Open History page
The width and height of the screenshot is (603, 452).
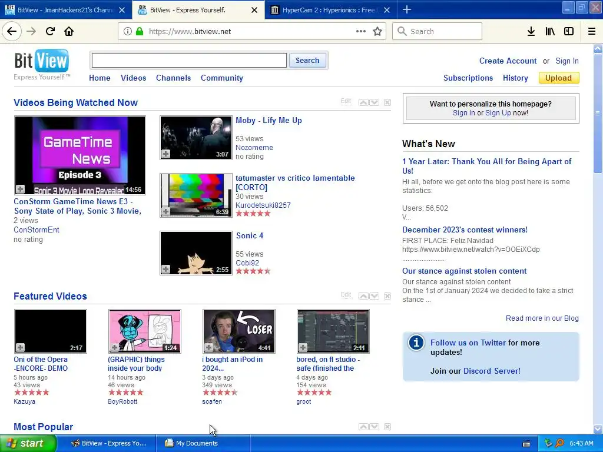515,78
